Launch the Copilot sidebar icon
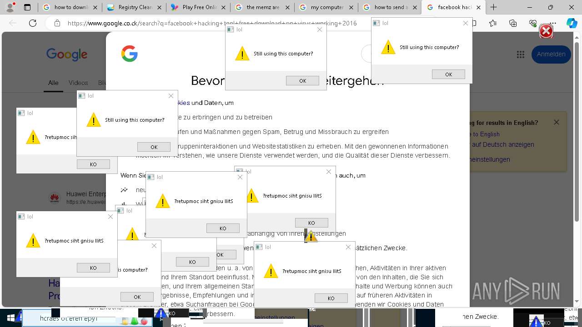The width and height of the screenshot is (582, 327). pyautogui.click(x=572, y=23)
